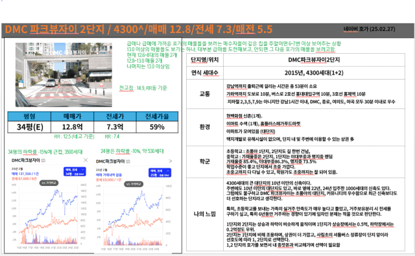Select the orange DMC 파크뷰자이 2단지 title text
Image resolution: width=415 pixels, height=256 pixels.
pyautogui.click(x=54, y=29)
